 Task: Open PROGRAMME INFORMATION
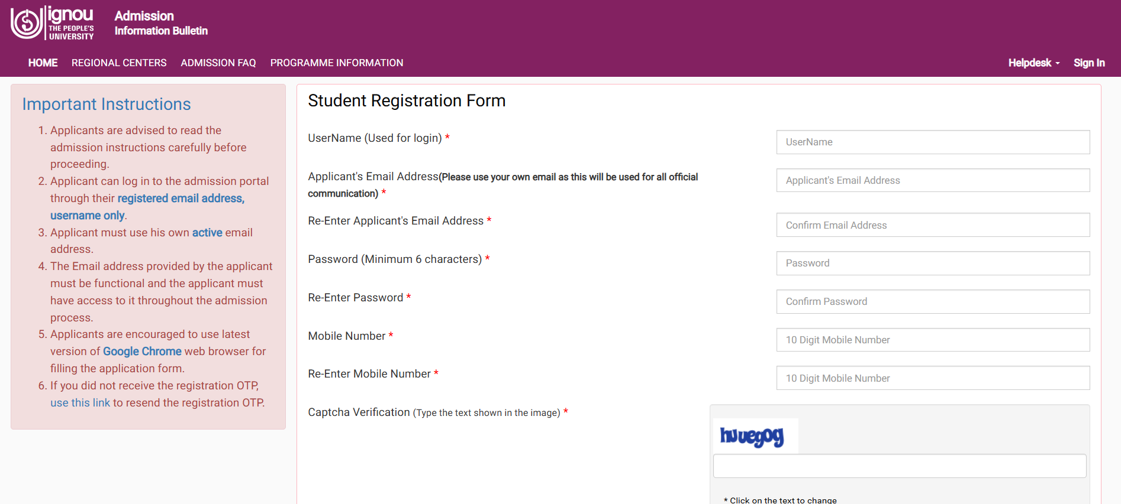(x=336, y=63)
